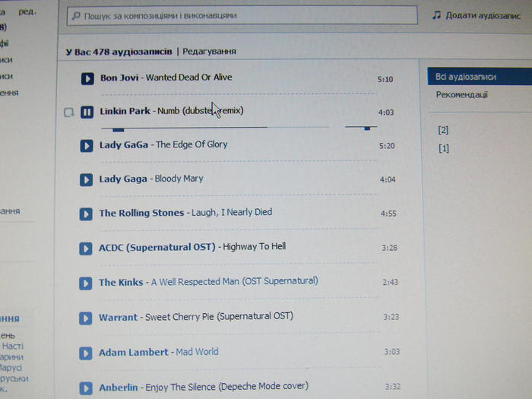Image resolution: width=532 pixels, height=399 pixels.
Task: Click artist name The Kinks
Action: 121,282
